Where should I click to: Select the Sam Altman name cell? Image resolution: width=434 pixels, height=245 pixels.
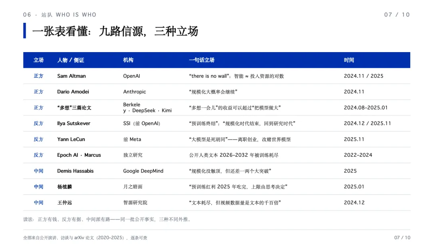point(72,76)
